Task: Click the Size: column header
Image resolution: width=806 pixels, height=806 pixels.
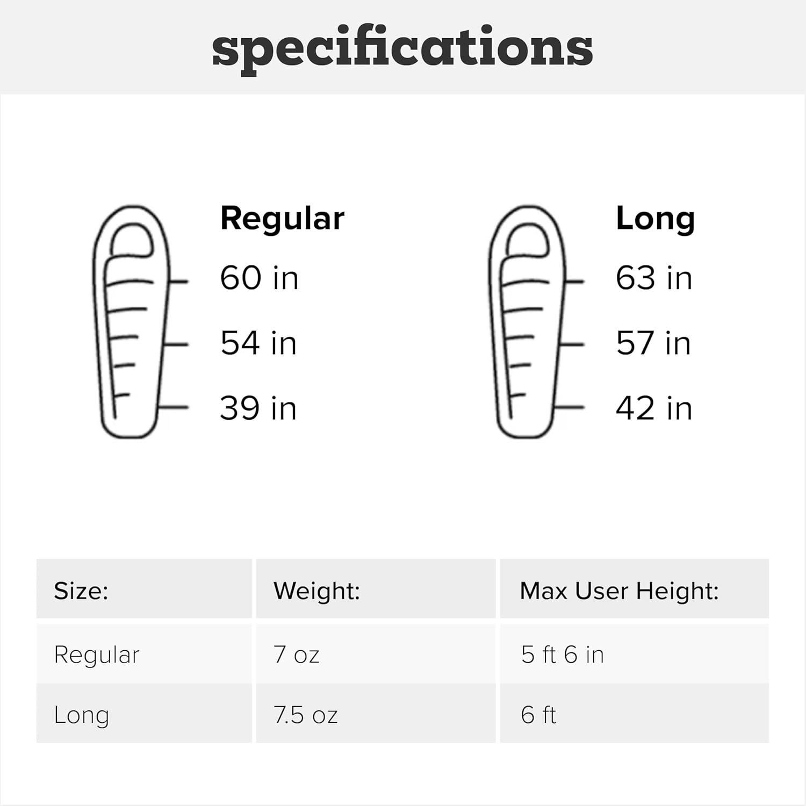Action: click(81, 591)
